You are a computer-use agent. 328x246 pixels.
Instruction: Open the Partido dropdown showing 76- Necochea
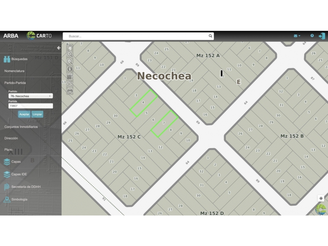pyautogui.click(x=30, y=96)
